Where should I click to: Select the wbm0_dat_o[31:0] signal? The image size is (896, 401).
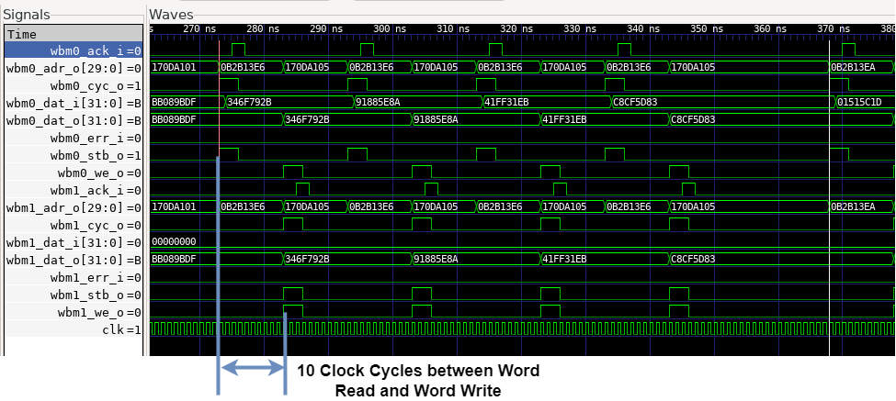tap(74, 120)
